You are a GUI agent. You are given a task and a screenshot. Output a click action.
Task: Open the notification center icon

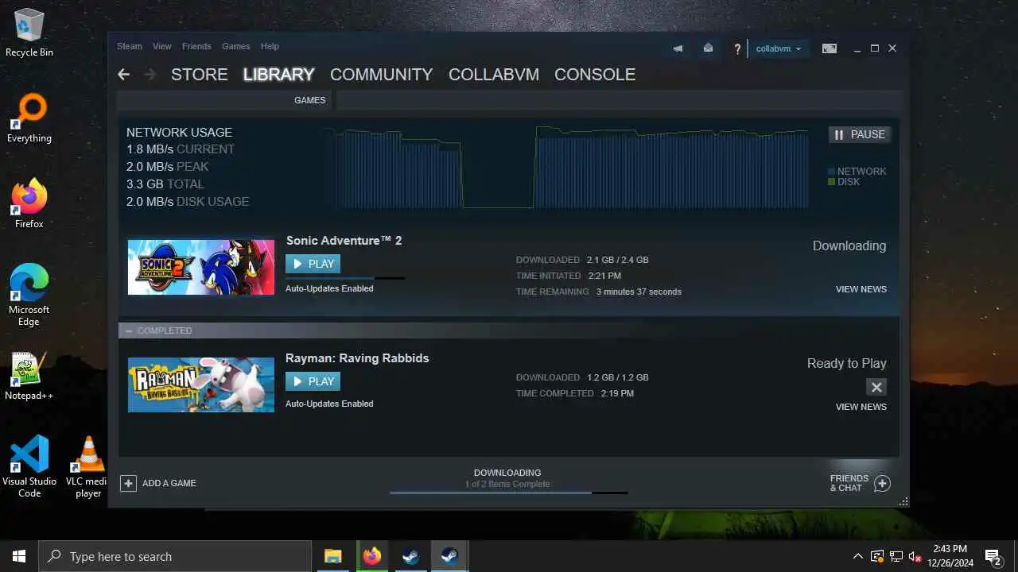coord(993,556)
